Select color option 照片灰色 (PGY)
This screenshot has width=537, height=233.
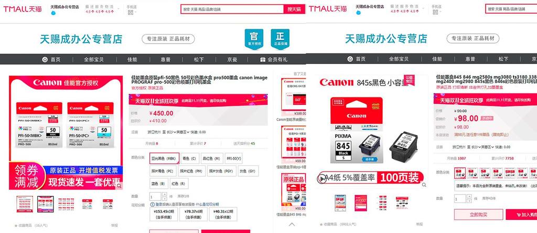click(x=222, y=171)
